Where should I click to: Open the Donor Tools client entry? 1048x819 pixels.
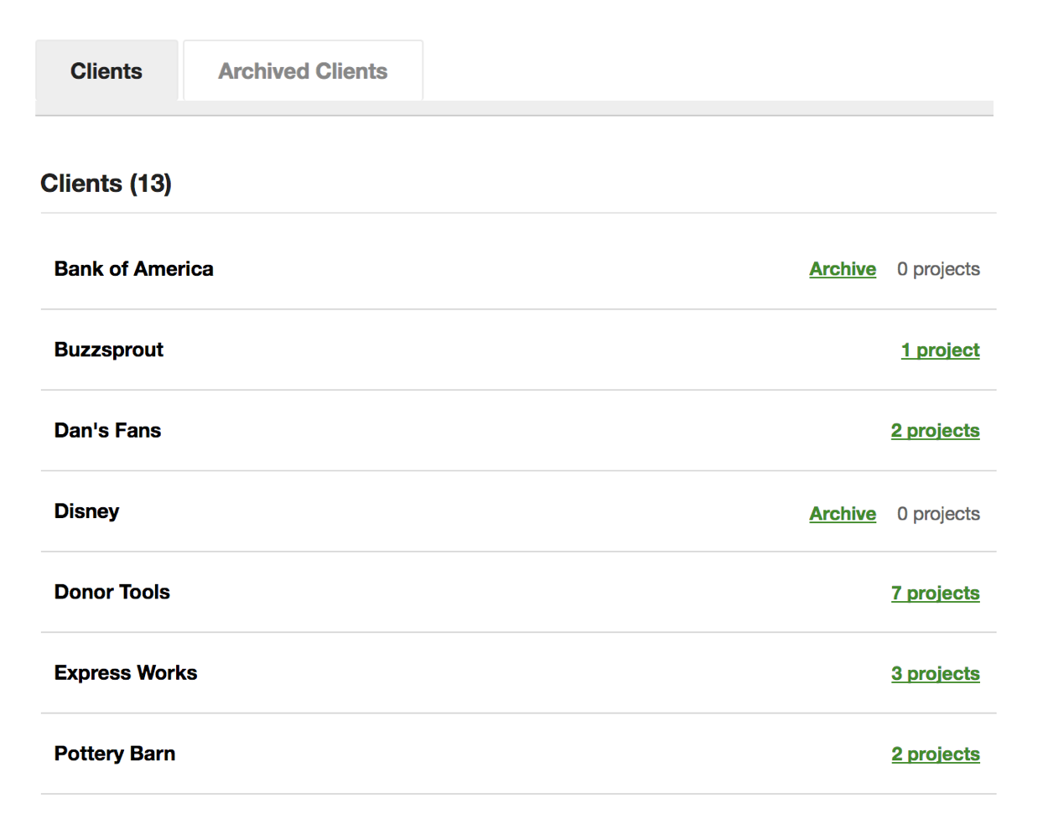[112, 592]
